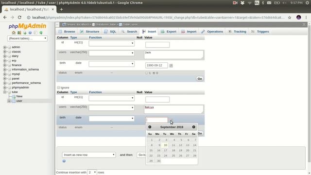Screen dimensions: 311x175
Task: Open the dairy database
Action: coord(15,56)
